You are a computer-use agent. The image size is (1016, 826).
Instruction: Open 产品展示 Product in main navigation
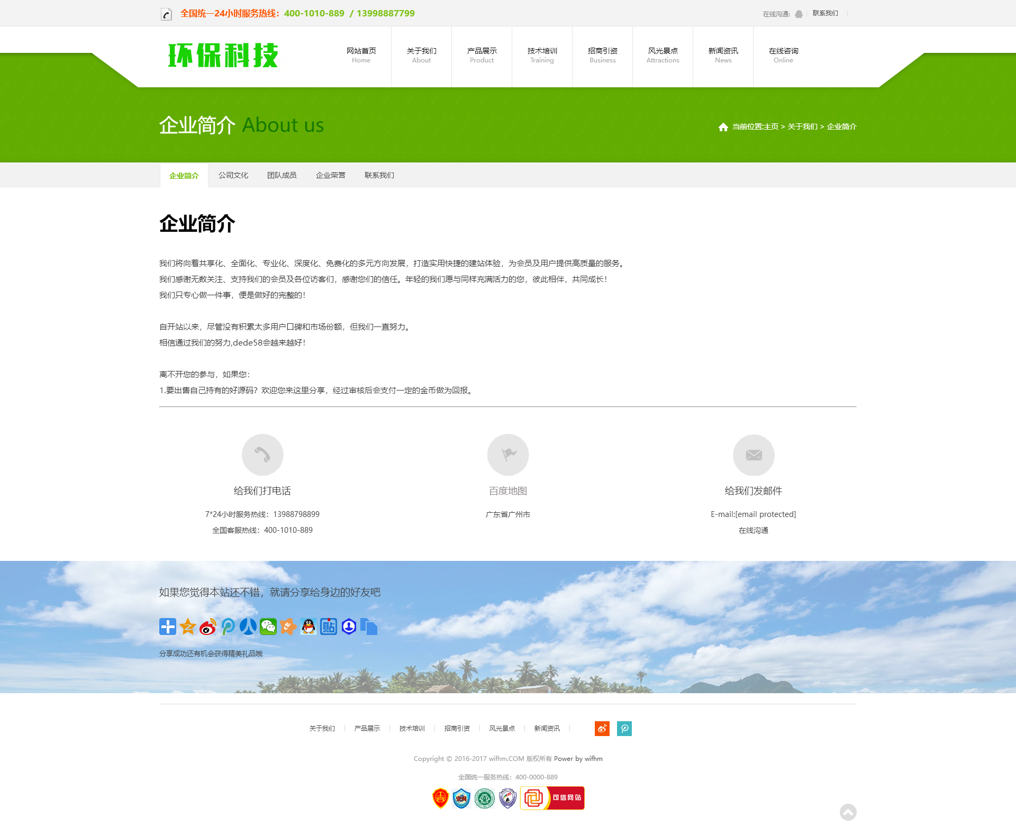[482, 55]
